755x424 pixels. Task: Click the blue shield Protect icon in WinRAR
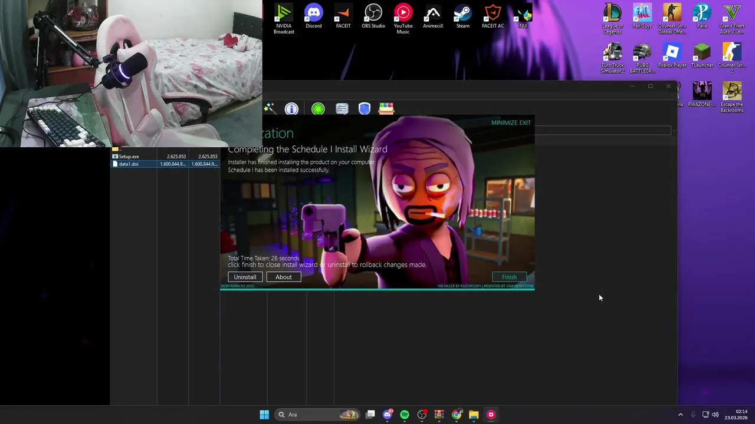click(364, 108)
